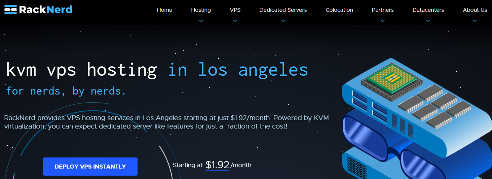Click the Partners navigation label

[x=383, y=10]
